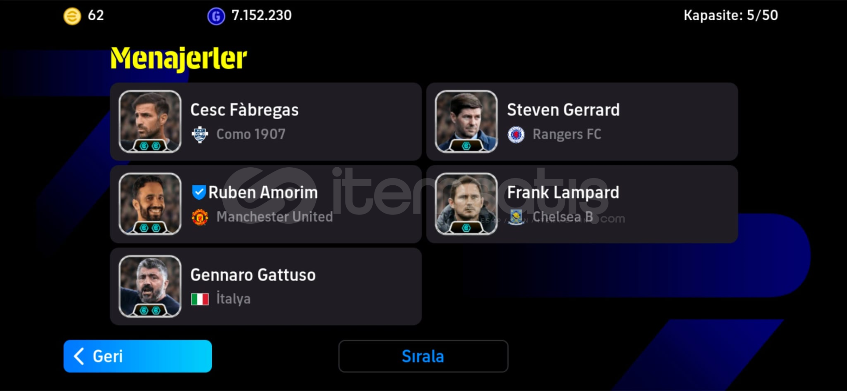This screenshot has height=391, width=847.
Task: Tap the İtalya flag icon
Action: coord(200,300)
